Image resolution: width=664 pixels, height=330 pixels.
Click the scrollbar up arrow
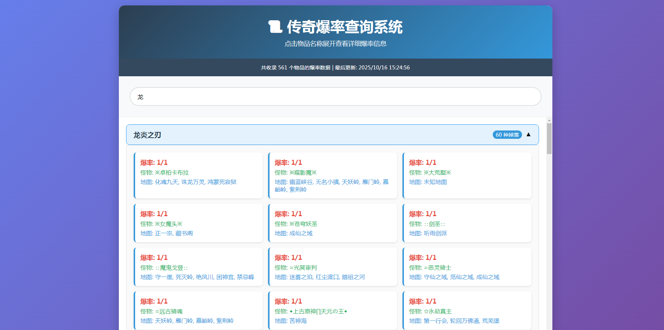pyautogui.click(x=549, y=120)
